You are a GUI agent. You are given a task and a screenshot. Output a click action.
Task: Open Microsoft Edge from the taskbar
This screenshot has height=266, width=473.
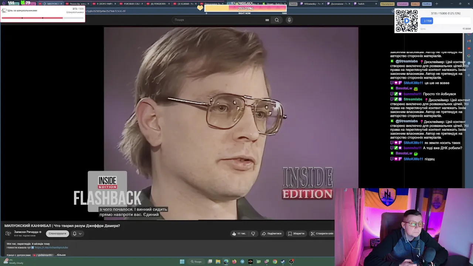226,262
